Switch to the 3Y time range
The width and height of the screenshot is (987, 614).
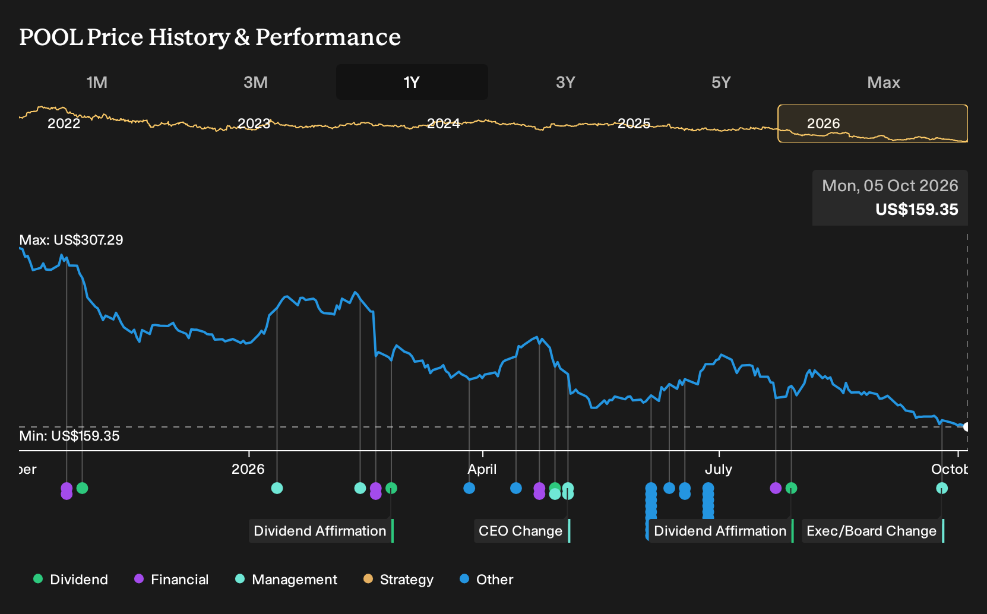(565, 82)
